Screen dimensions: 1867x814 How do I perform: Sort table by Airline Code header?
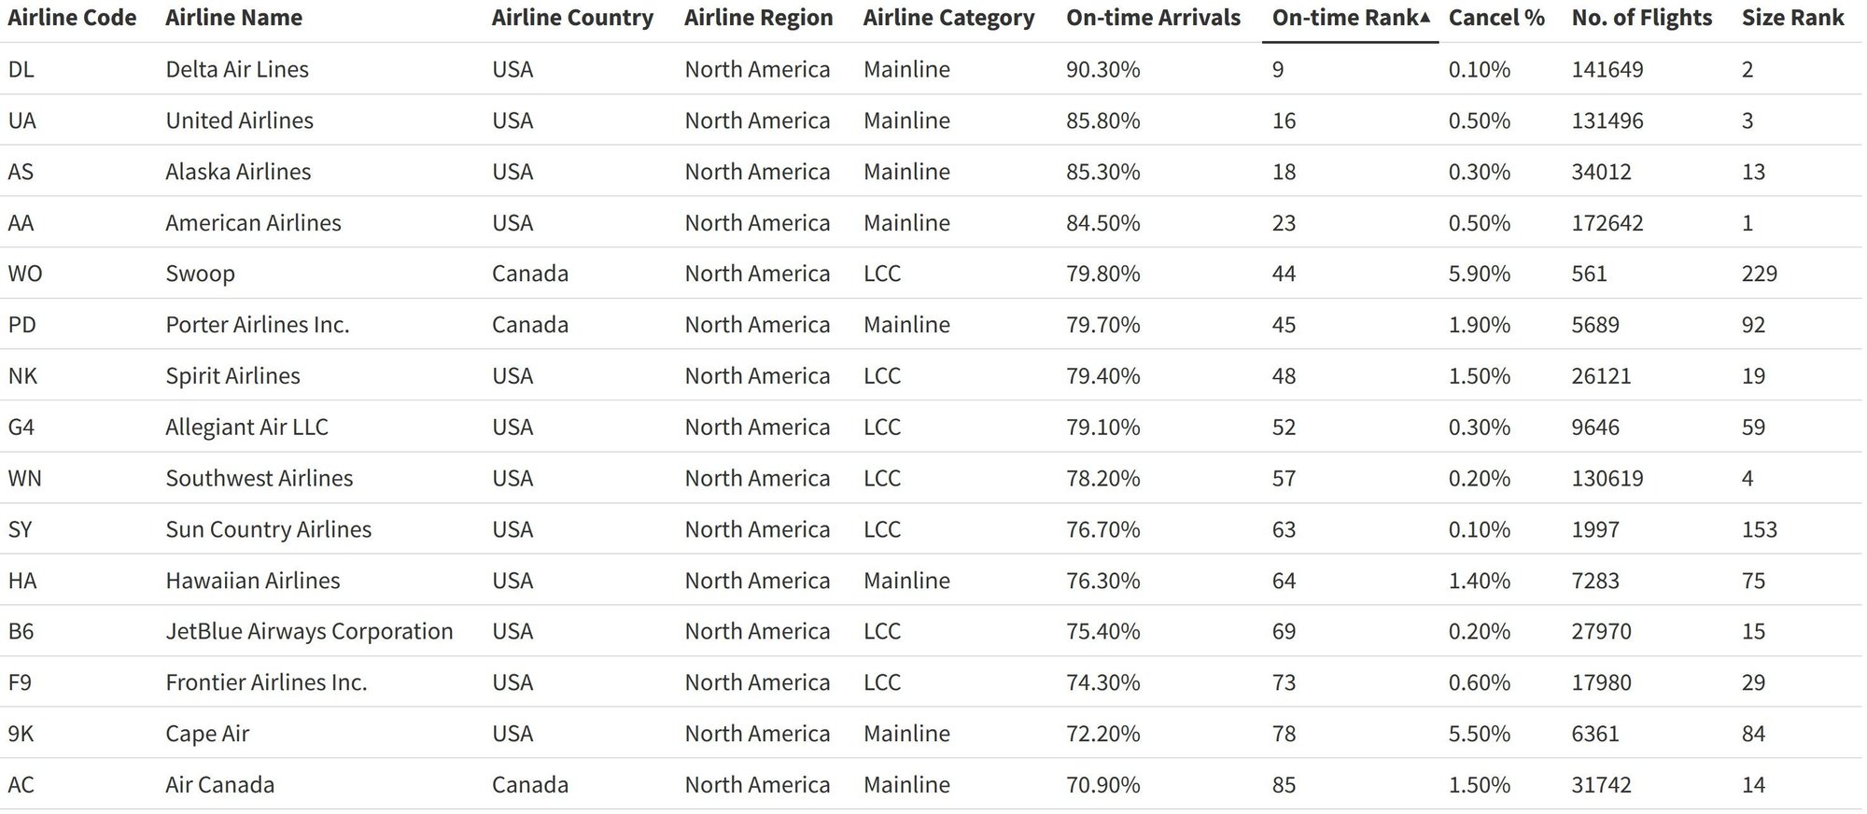pyautogui.click(x=72, y=18)
